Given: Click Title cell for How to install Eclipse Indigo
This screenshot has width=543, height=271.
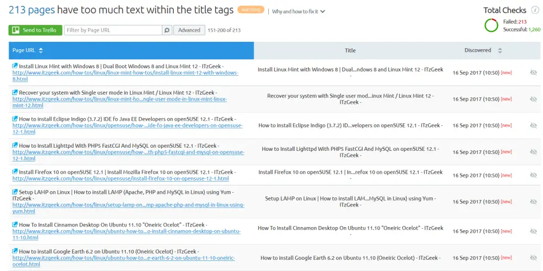Looking at the screenshot, I should click(x=351, y=125).
